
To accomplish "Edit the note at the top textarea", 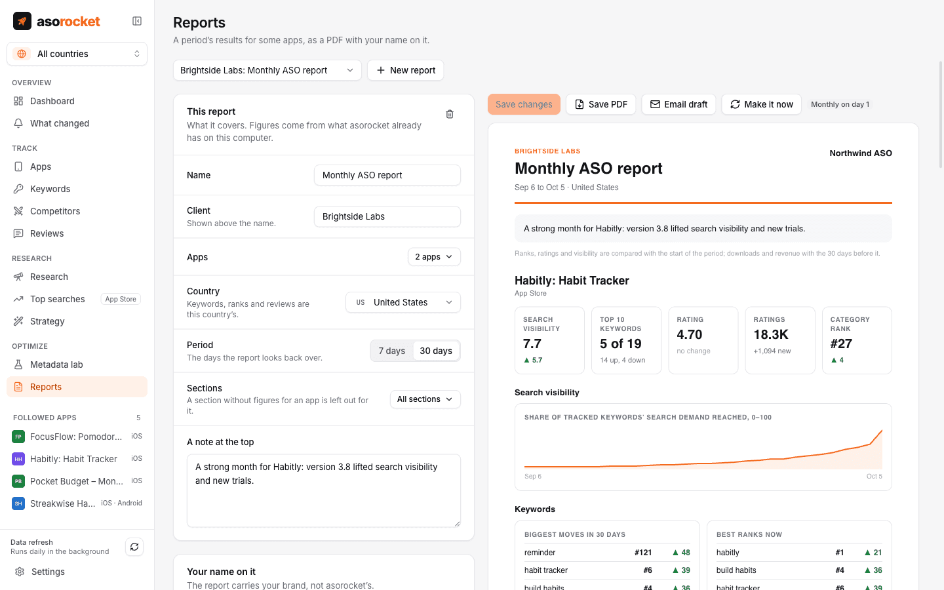I will pyautogui.click(x=324, y=490).
